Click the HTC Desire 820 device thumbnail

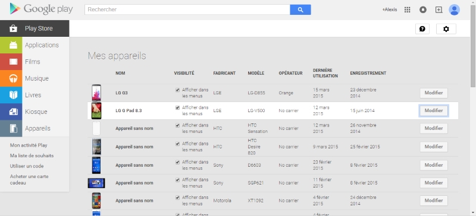96,147
